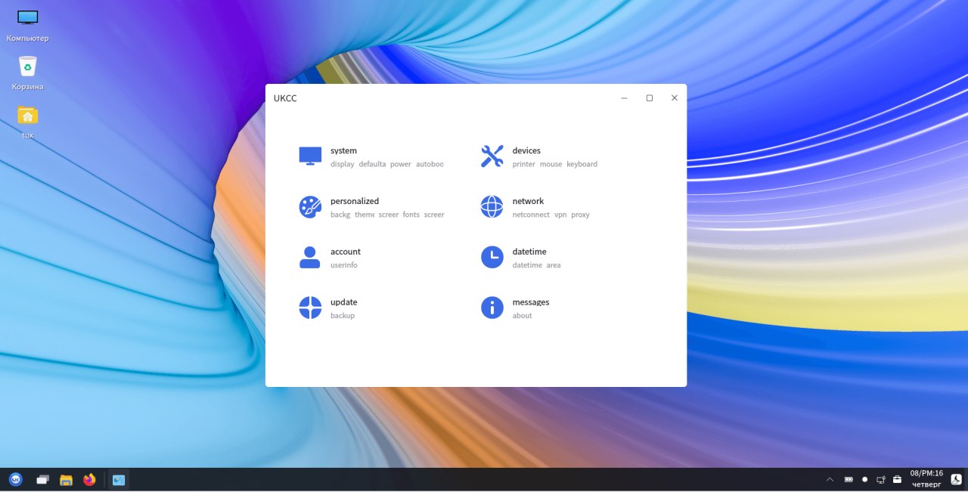Image resolution: width=968 pixels, height=492 pixels.
Task: Maximize the UKCC window
Action: pos(649,97)
